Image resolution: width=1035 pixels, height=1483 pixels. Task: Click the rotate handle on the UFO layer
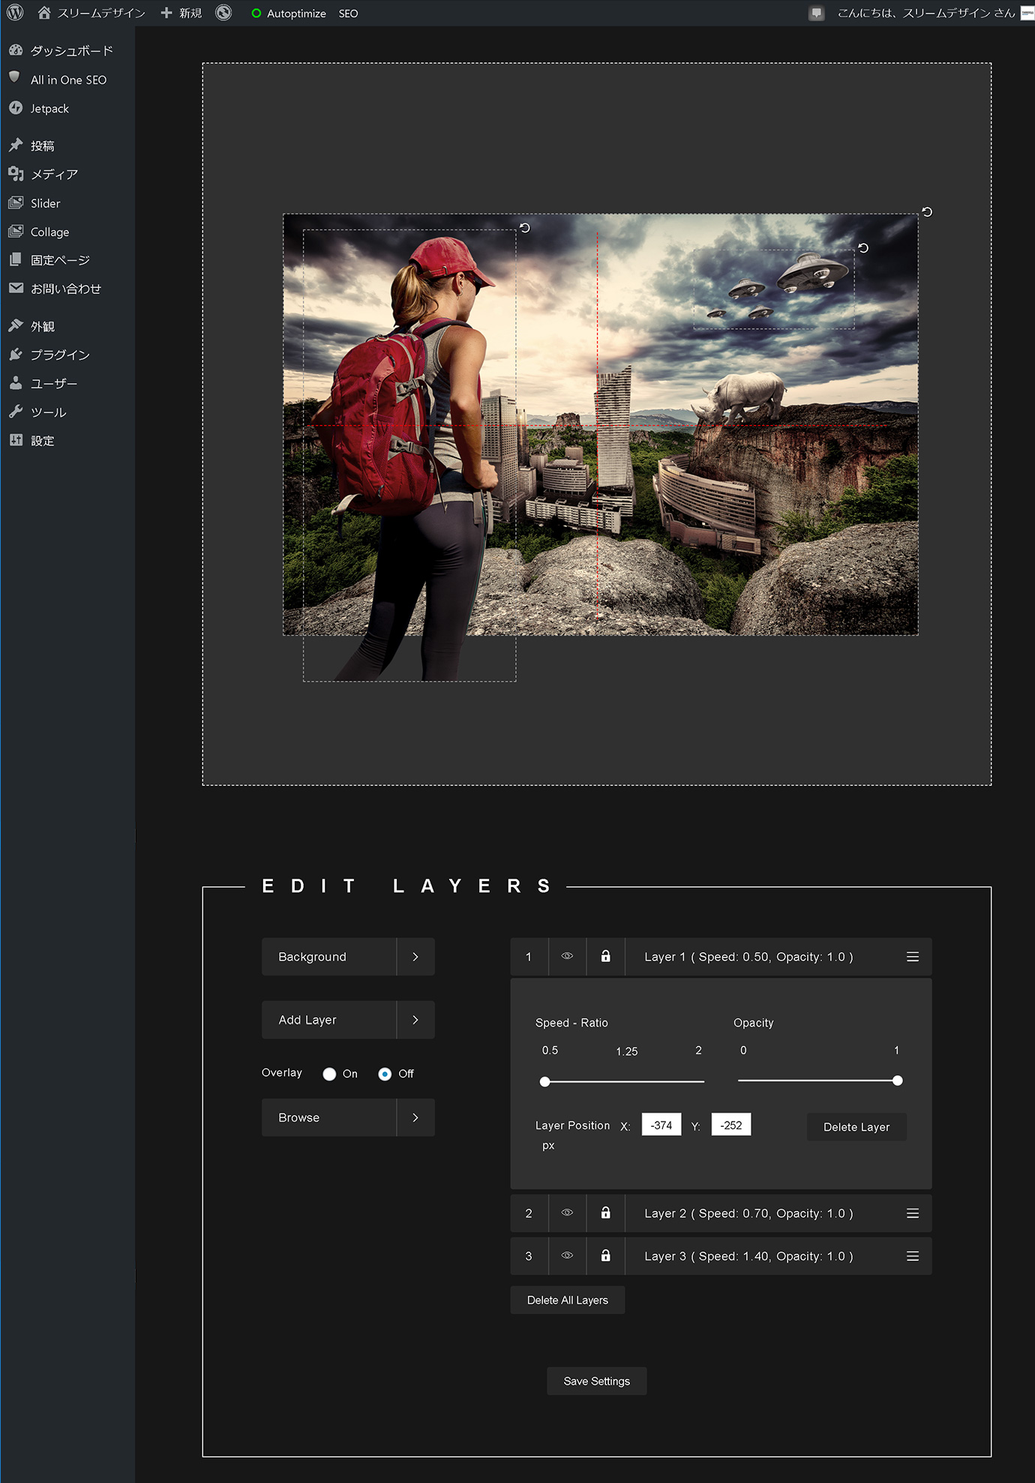click(863, 248)
